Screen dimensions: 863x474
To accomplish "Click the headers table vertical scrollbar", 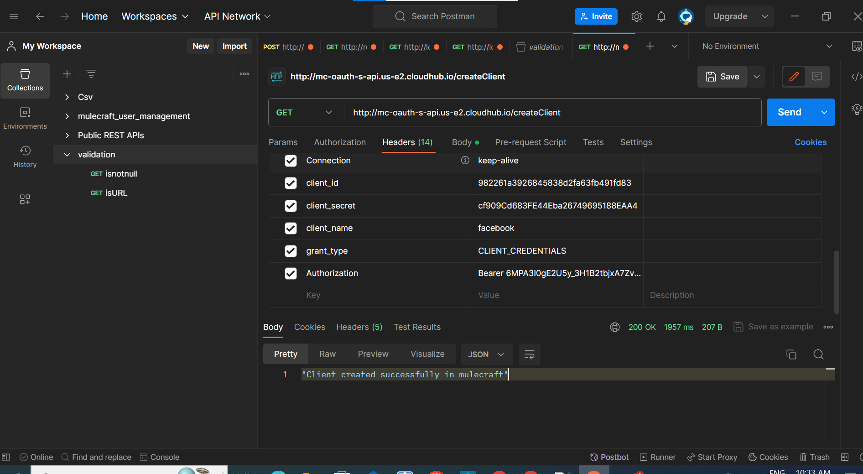I will click(836, 281).
